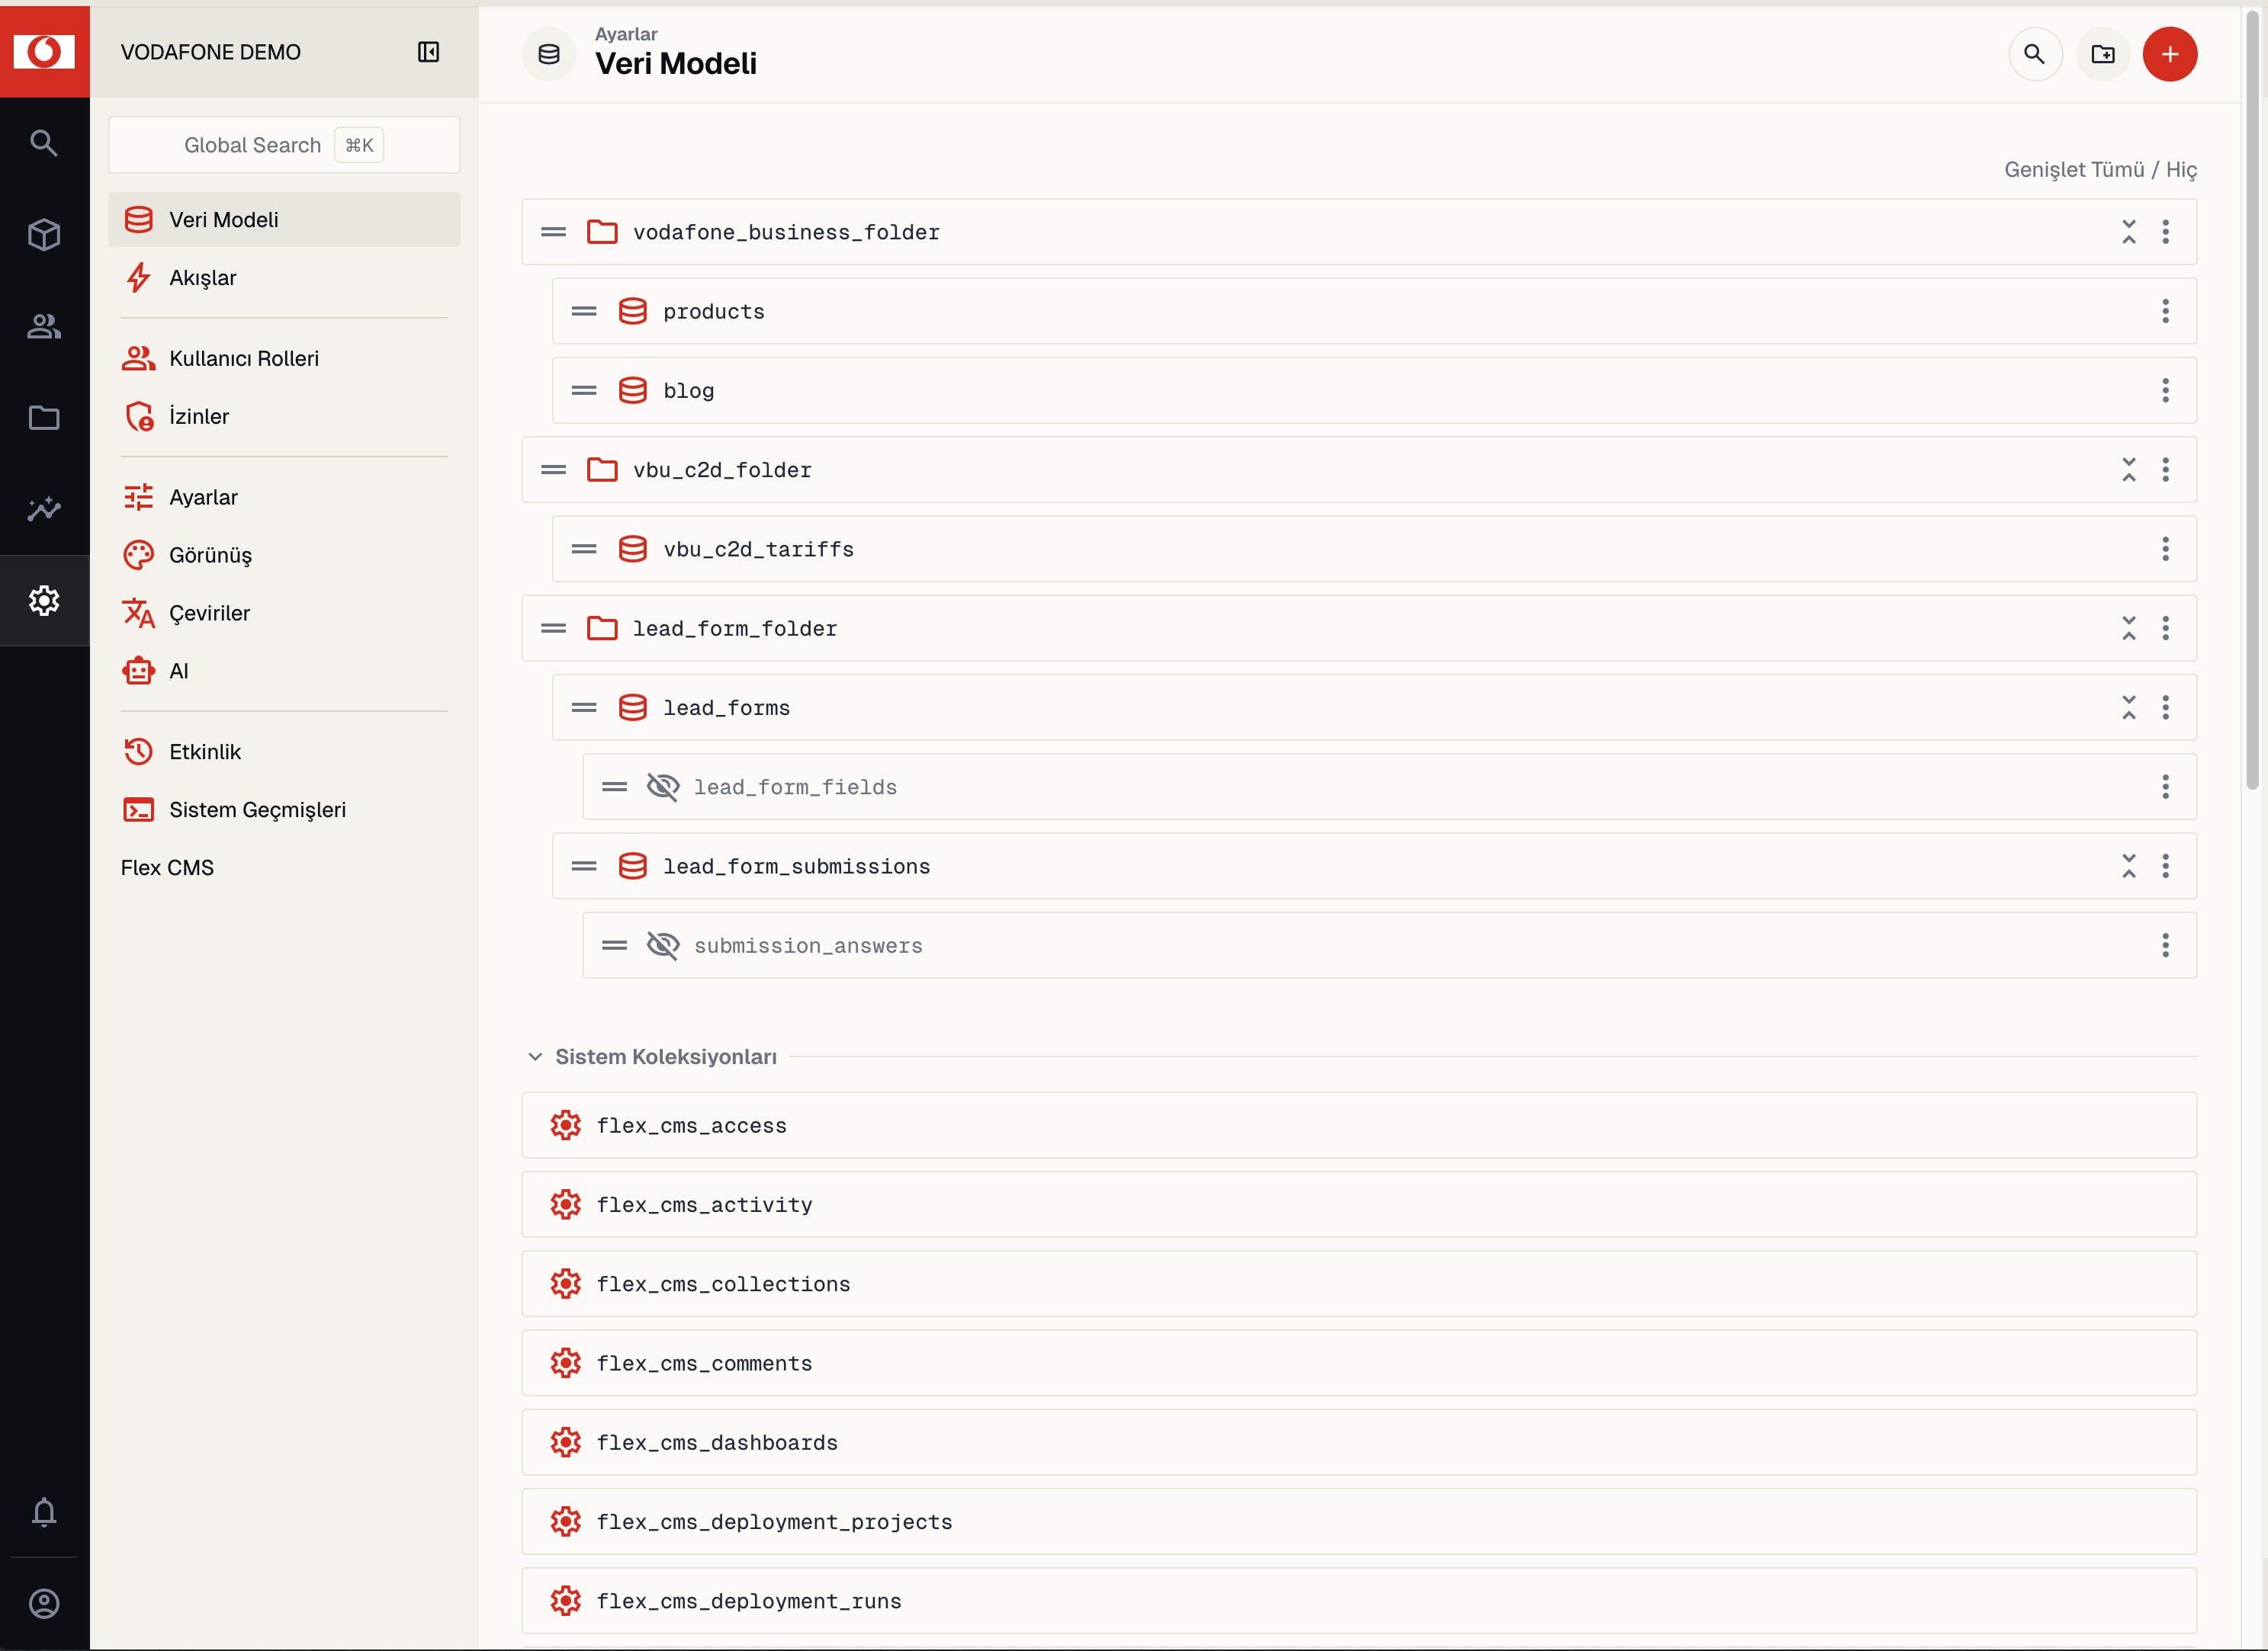Click the Global Search field
The height and width of the screenshot is (1651, 2268).
coord(284,145)
